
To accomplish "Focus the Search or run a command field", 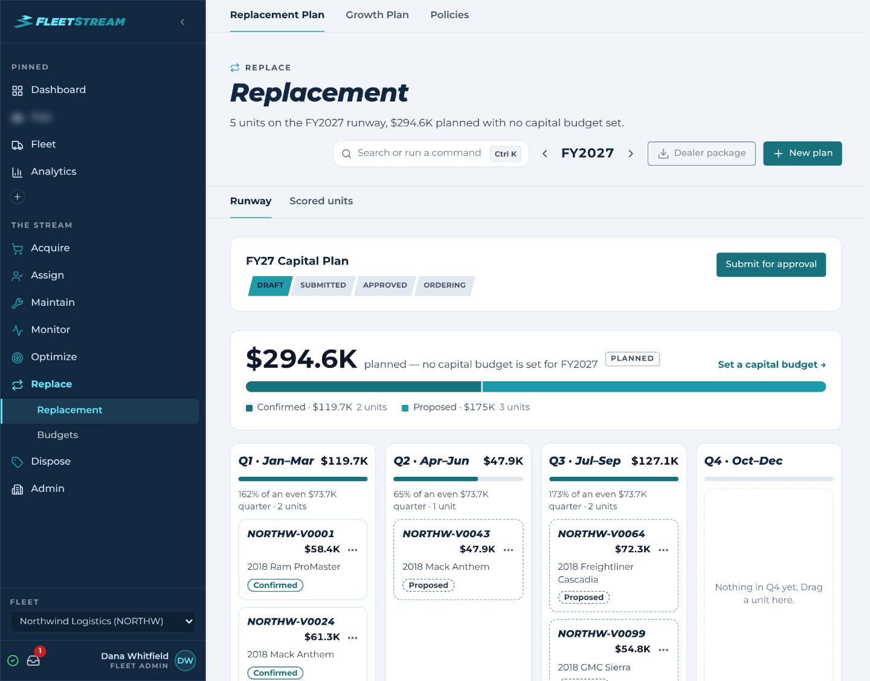I will click(431, 153).
